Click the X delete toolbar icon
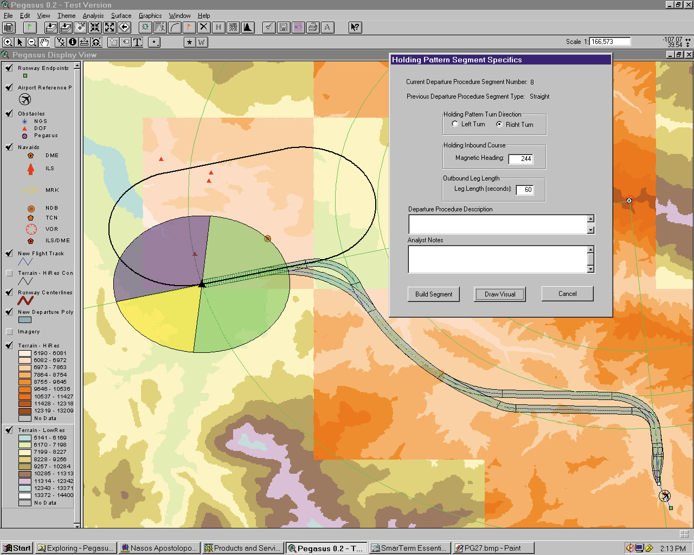The image size is (694, 555). coord(204,27)
